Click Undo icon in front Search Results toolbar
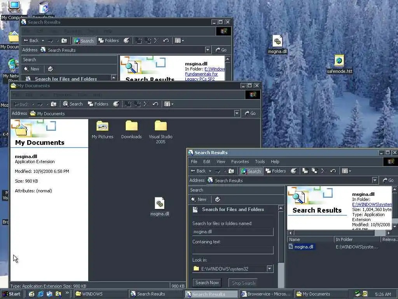Viewport: 398px width, 299px height. pos(333,171)
